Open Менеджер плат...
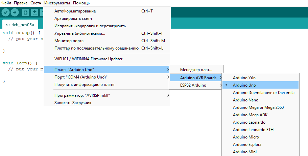308x156 pixels. pyautogui.click(x=196, y=70)
